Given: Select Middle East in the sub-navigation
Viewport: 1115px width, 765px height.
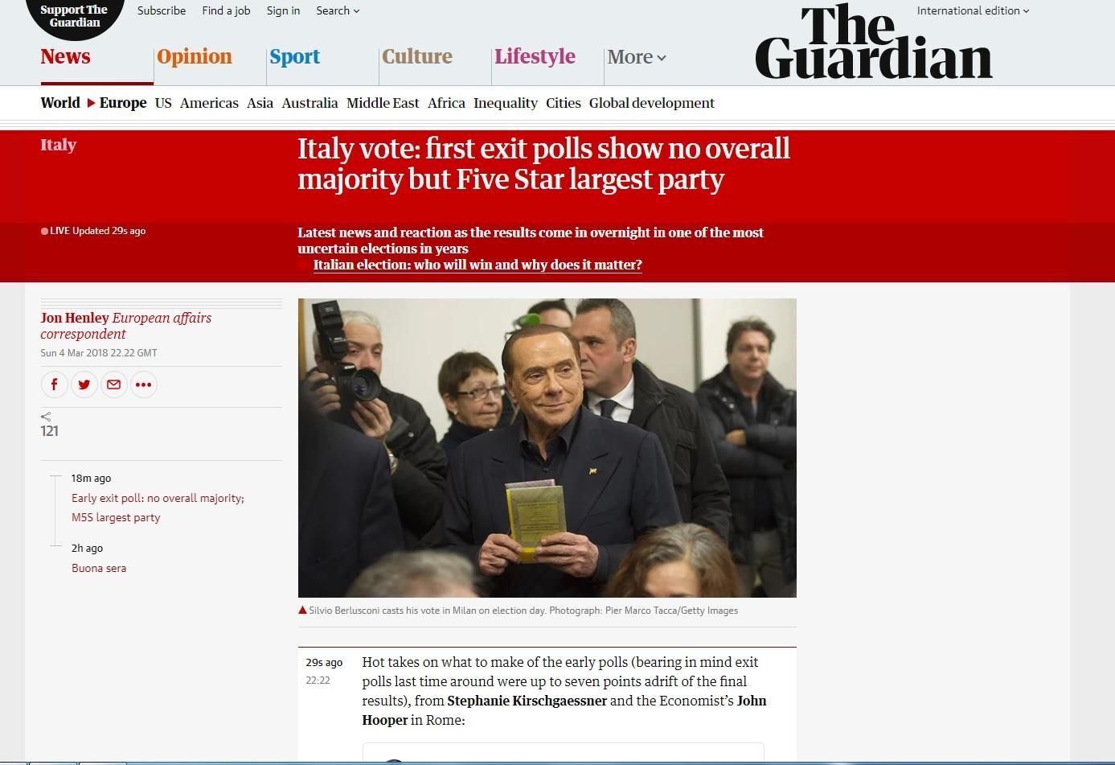Looking at the screenshot, I should pos(383,103).
